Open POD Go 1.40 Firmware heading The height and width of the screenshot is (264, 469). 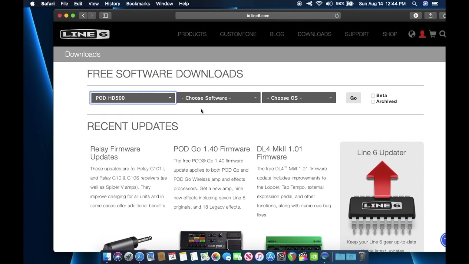tap(212, 149)
